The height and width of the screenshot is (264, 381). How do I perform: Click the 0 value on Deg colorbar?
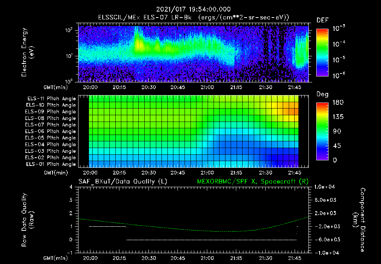pyautogui.click(x=335, y=160)
